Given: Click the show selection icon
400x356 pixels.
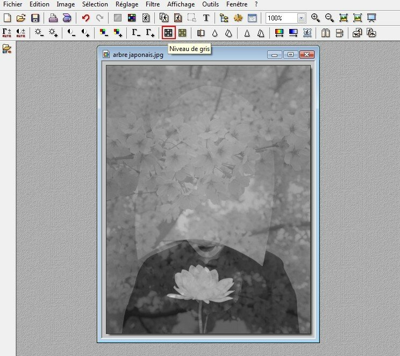Looking at the screenshot, I should click(191, 18).
